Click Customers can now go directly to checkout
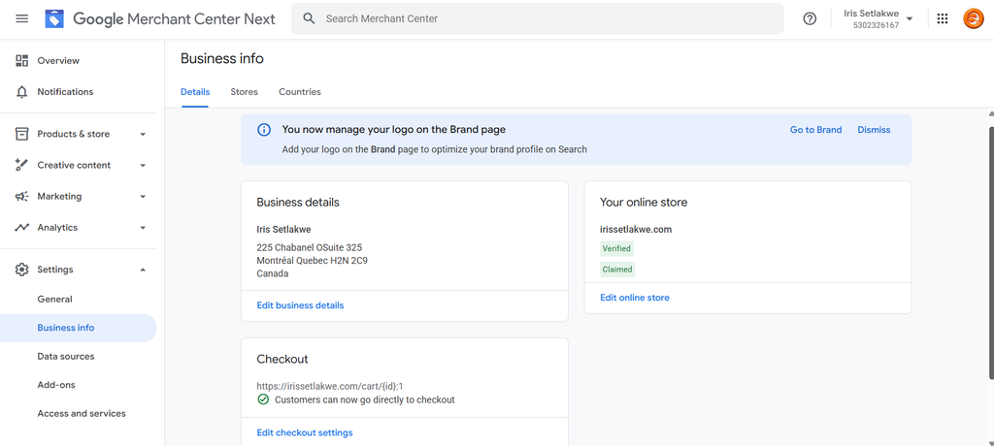This screenshot has width=994, height=446. 365,399
